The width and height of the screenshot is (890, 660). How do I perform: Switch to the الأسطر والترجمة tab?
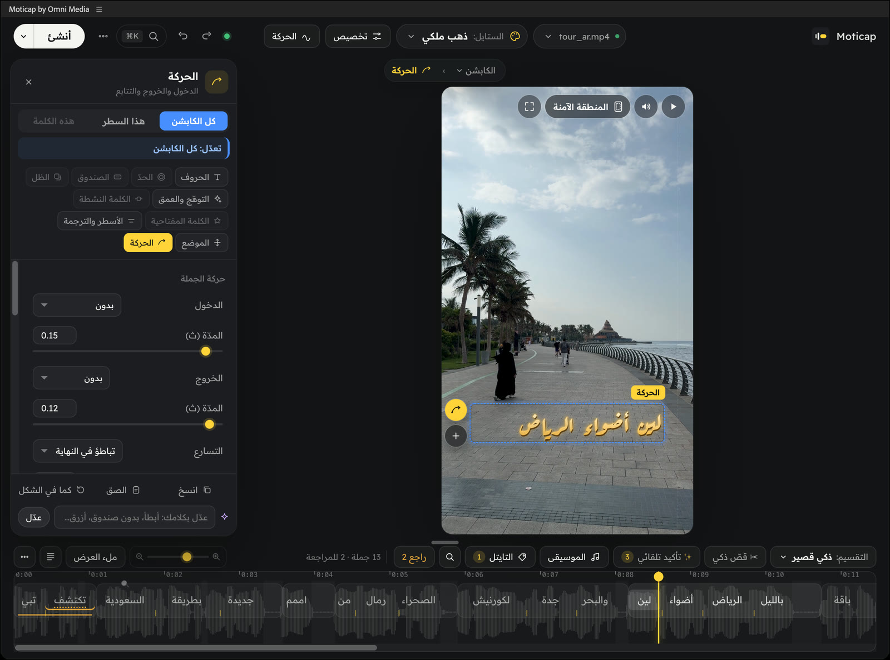point(100,221)
